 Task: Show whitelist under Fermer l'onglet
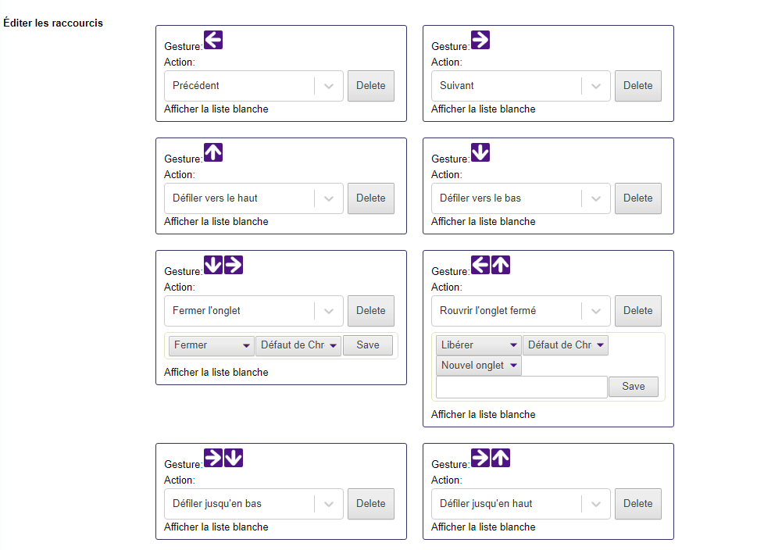(x=216, y=373)
